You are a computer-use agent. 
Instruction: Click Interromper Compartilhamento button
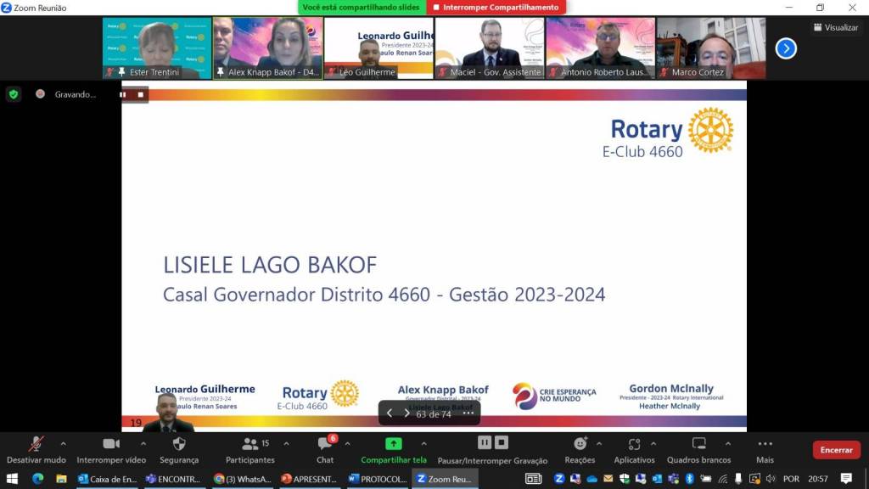496,8
